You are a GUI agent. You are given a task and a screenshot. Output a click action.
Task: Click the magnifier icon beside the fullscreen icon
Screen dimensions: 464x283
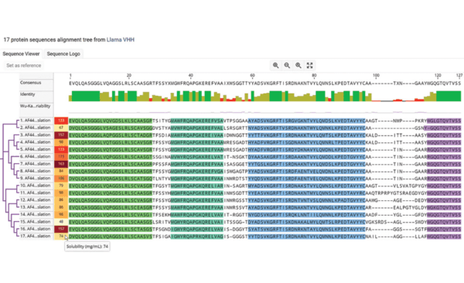pos(299,66)
